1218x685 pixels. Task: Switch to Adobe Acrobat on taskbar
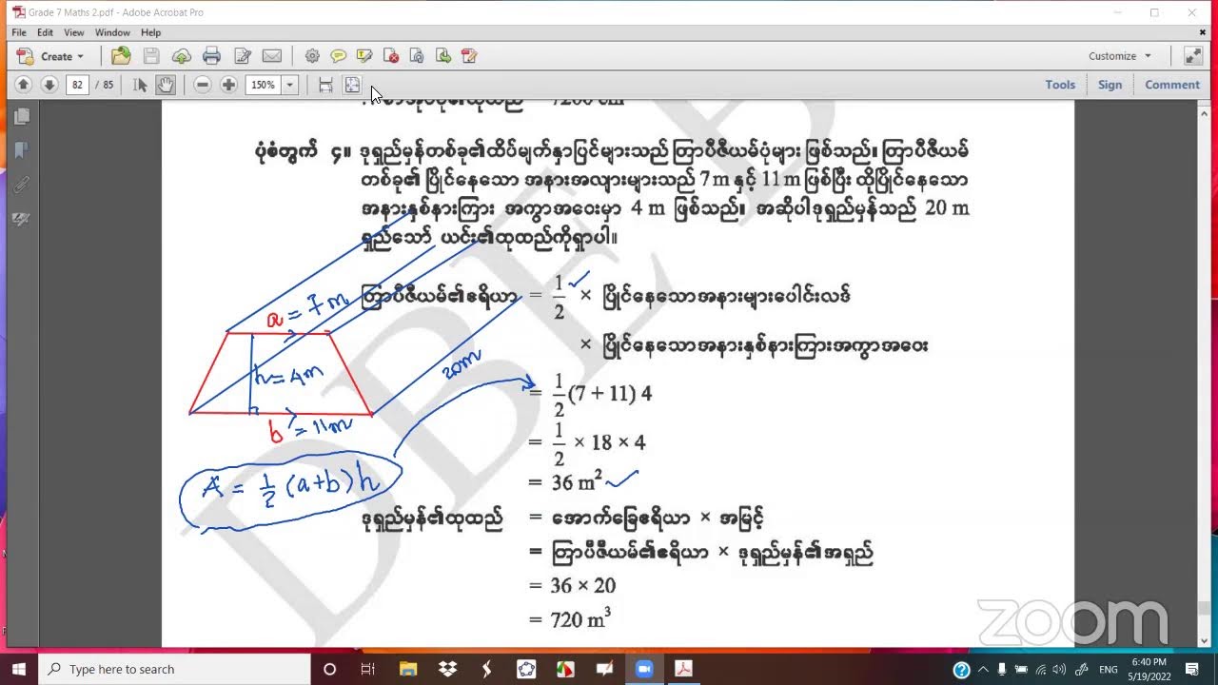(x=682, y=669)
